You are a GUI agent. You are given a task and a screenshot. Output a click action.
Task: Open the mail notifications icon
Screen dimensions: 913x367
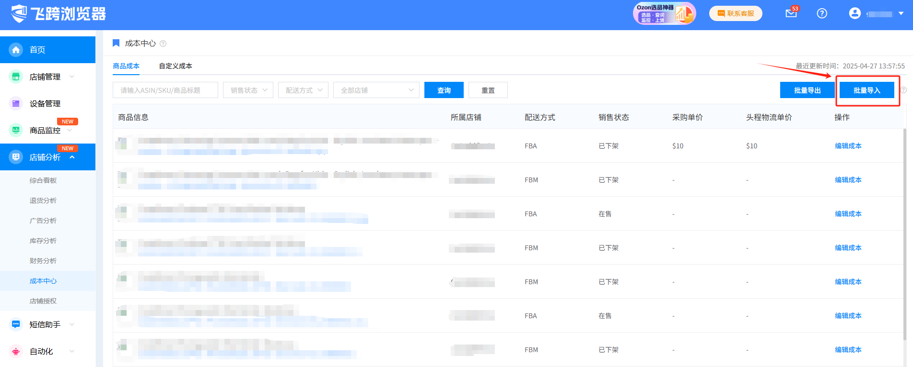791,13
